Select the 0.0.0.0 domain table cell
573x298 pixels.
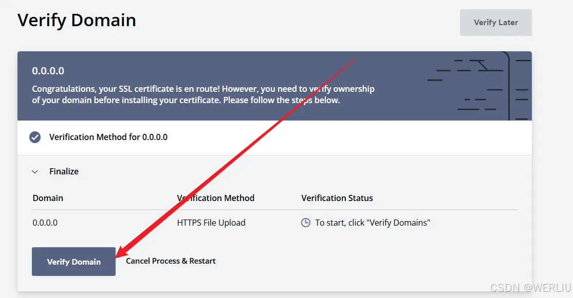[45, 223]
